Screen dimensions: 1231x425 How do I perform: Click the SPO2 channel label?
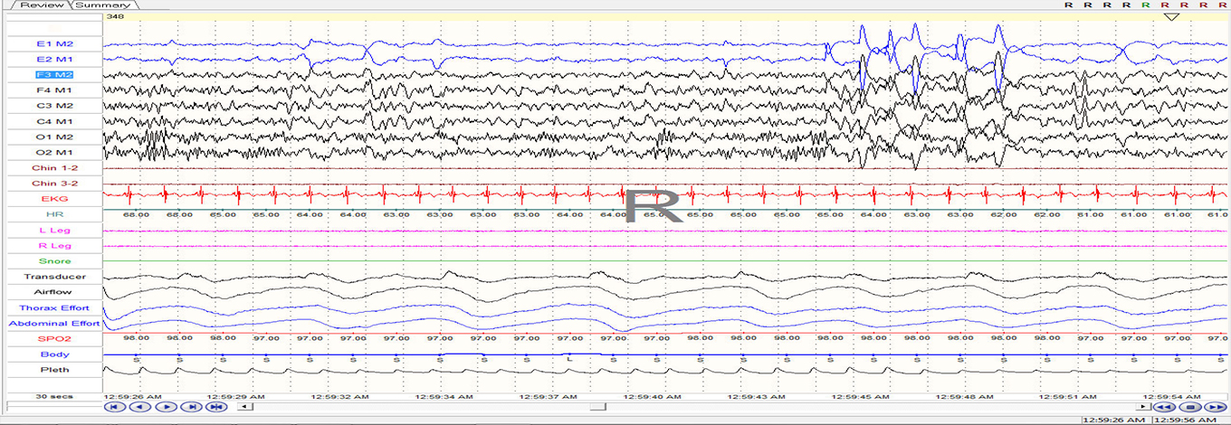54,339
